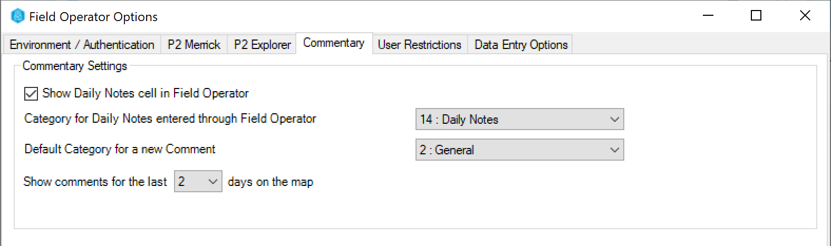Minimize the Field Operator Options window

point(708,16)
